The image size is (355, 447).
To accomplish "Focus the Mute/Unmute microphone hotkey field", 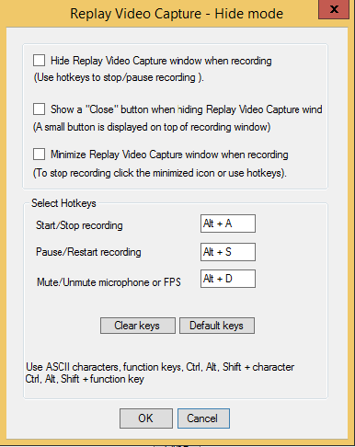I will (228, 279).
